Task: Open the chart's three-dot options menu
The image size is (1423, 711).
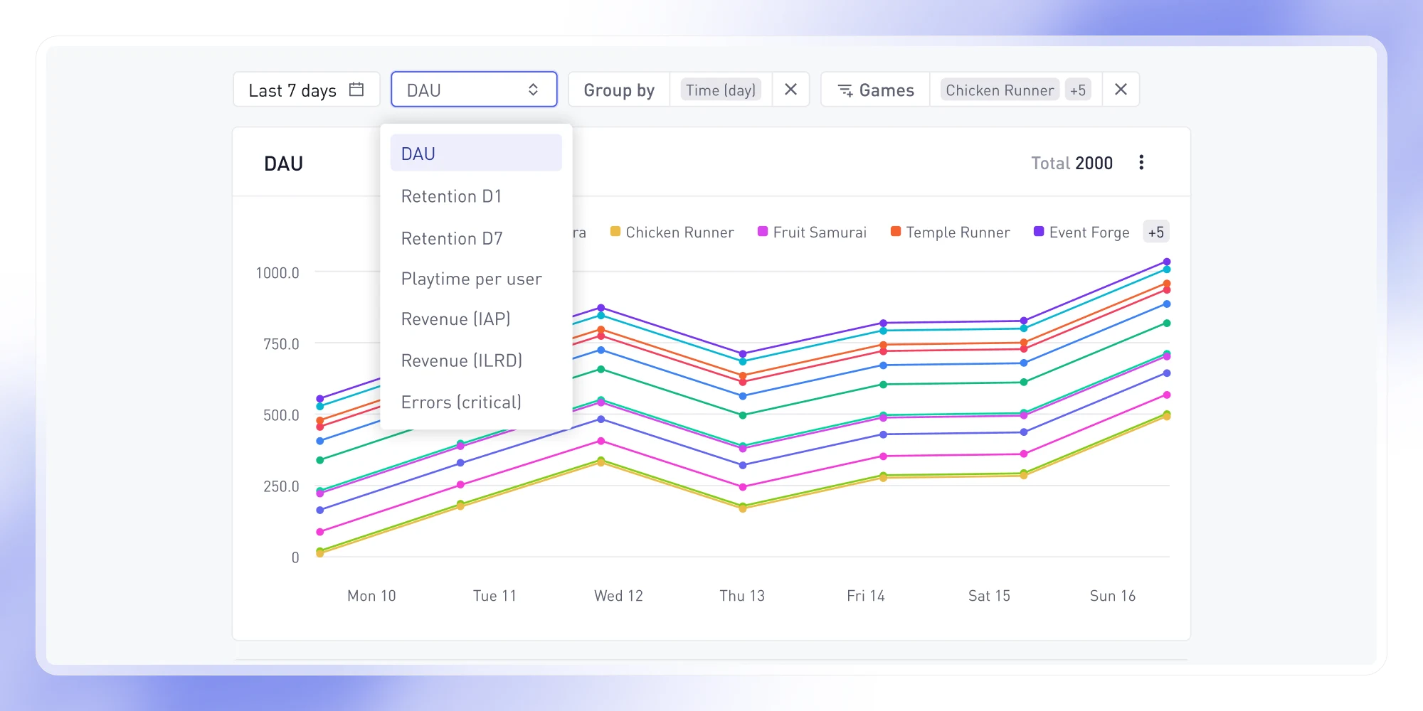Action: 1141,163
